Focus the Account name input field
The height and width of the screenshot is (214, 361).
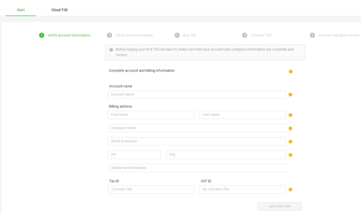[197, 95]
